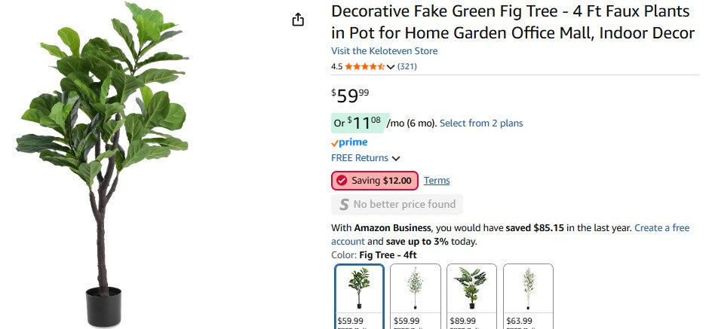Screen dimensions: 715x329
Task: Click the red checkmark icon in Saving badge
Action: [342, 181]
